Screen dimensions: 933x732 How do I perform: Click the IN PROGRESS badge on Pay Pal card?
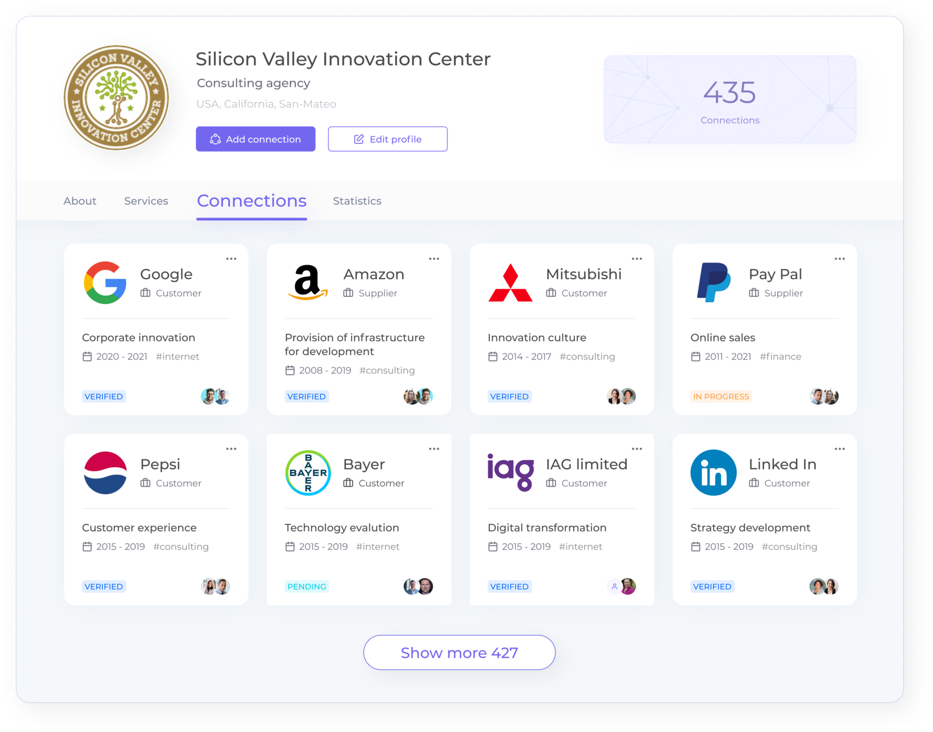(721, 396)
